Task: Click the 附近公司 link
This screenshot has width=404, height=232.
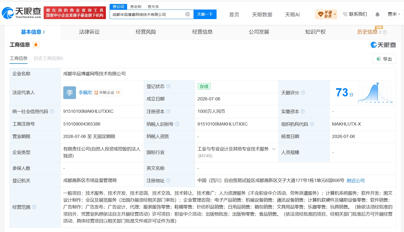Action: point(356,181)
